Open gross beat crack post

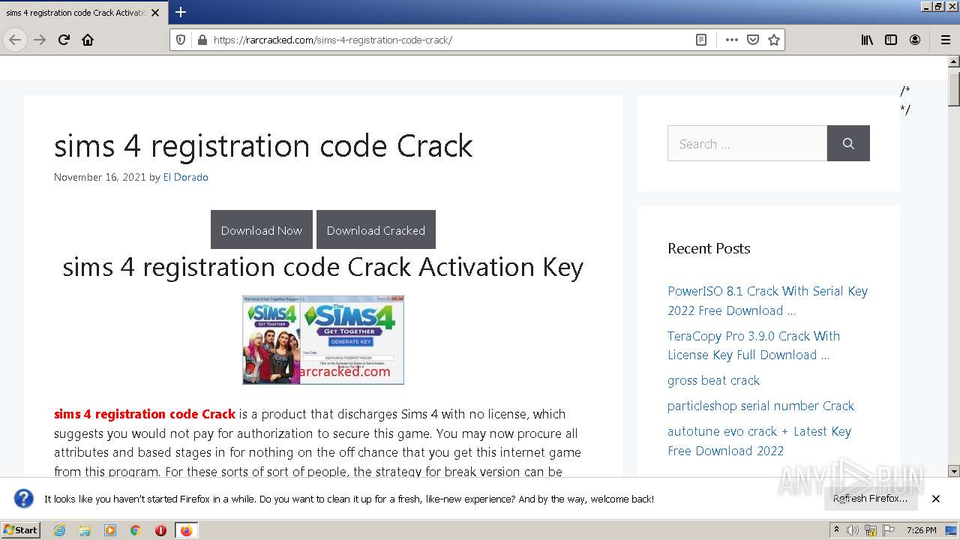point(713,380)
